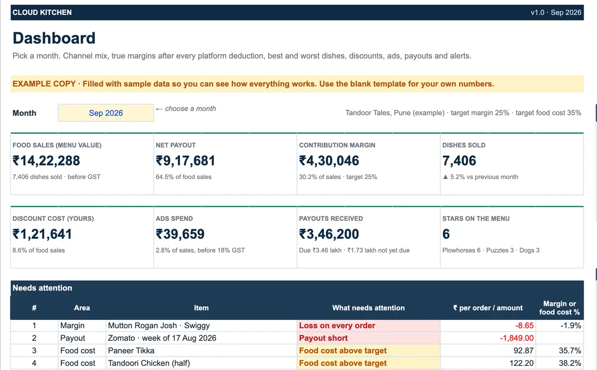Click the EXAMPLE COPY notice banner
Viewport: 597px width, 370px height.
click(297, 84)
